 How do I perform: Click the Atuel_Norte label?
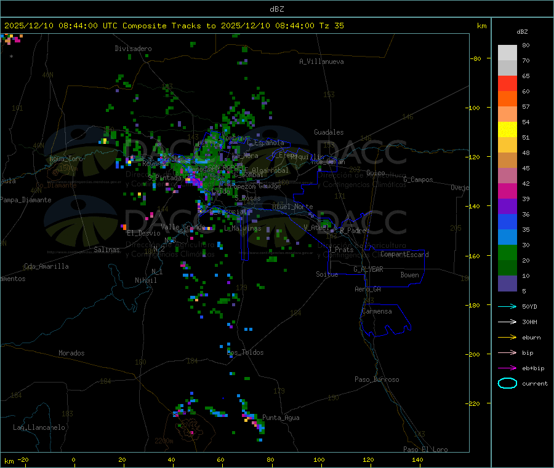(x=292, y=207)
